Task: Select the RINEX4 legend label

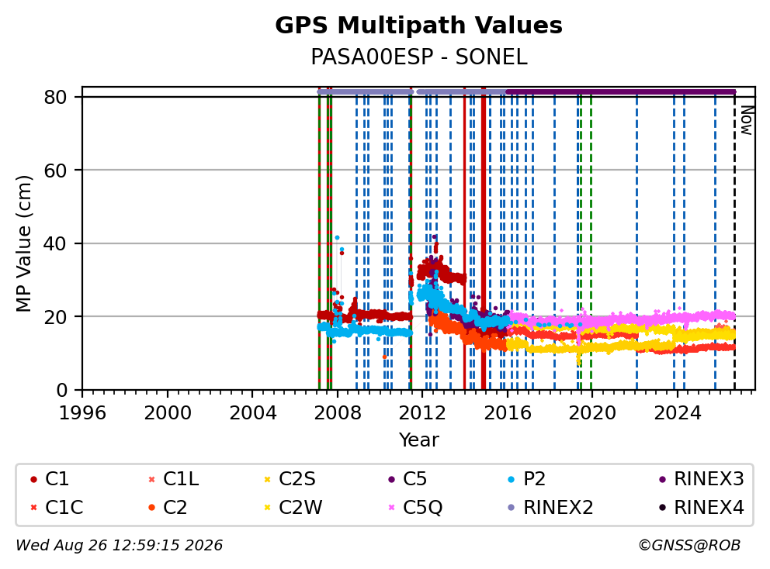Action: [709, 508]
